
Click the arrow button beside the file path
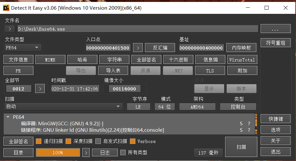pos(10,29)
